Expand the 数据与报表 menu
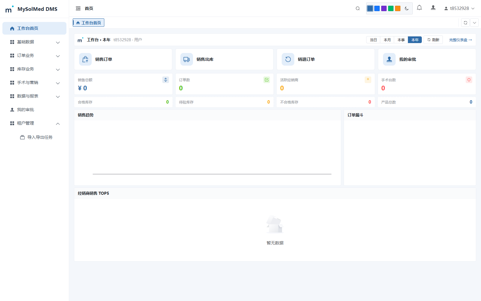Viewport: 481px width, 301px height. tap(34, 96)
